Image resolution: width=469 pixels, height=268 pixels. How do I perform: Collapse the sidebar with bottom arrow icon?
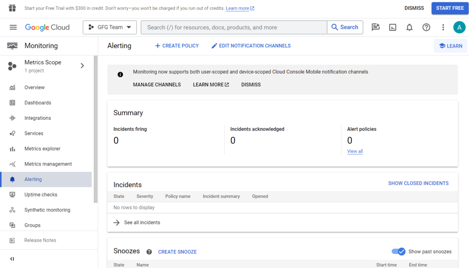point(12,259)
